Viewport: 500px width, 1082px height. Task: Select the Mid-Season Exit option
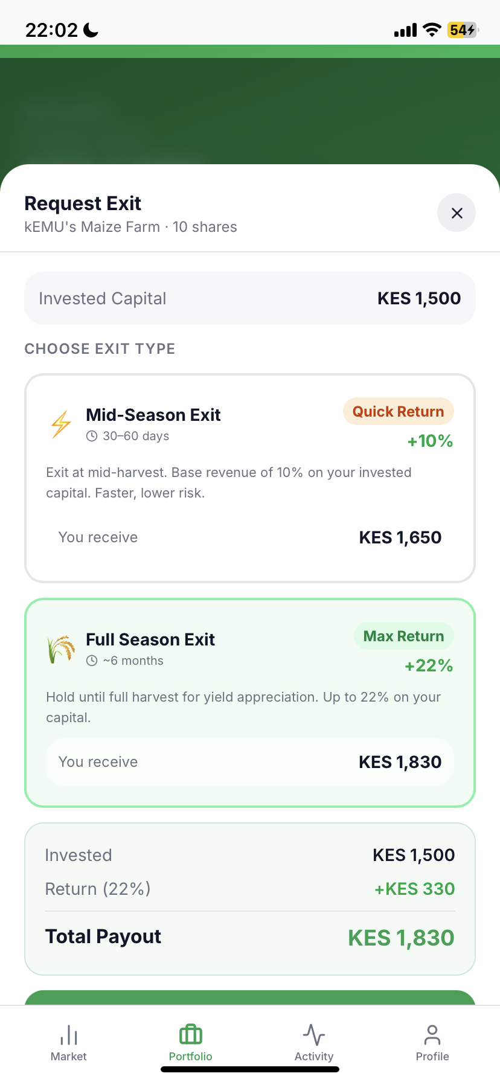250,478
